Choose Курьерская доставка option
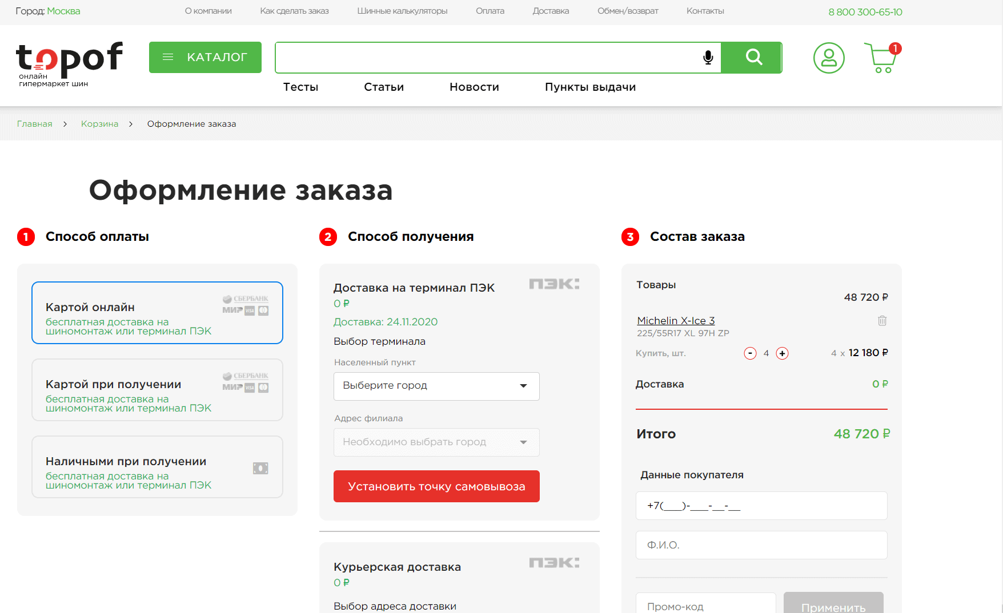Screen dimensions: 1003x613 pyautogui.click(x=397, y=567)
